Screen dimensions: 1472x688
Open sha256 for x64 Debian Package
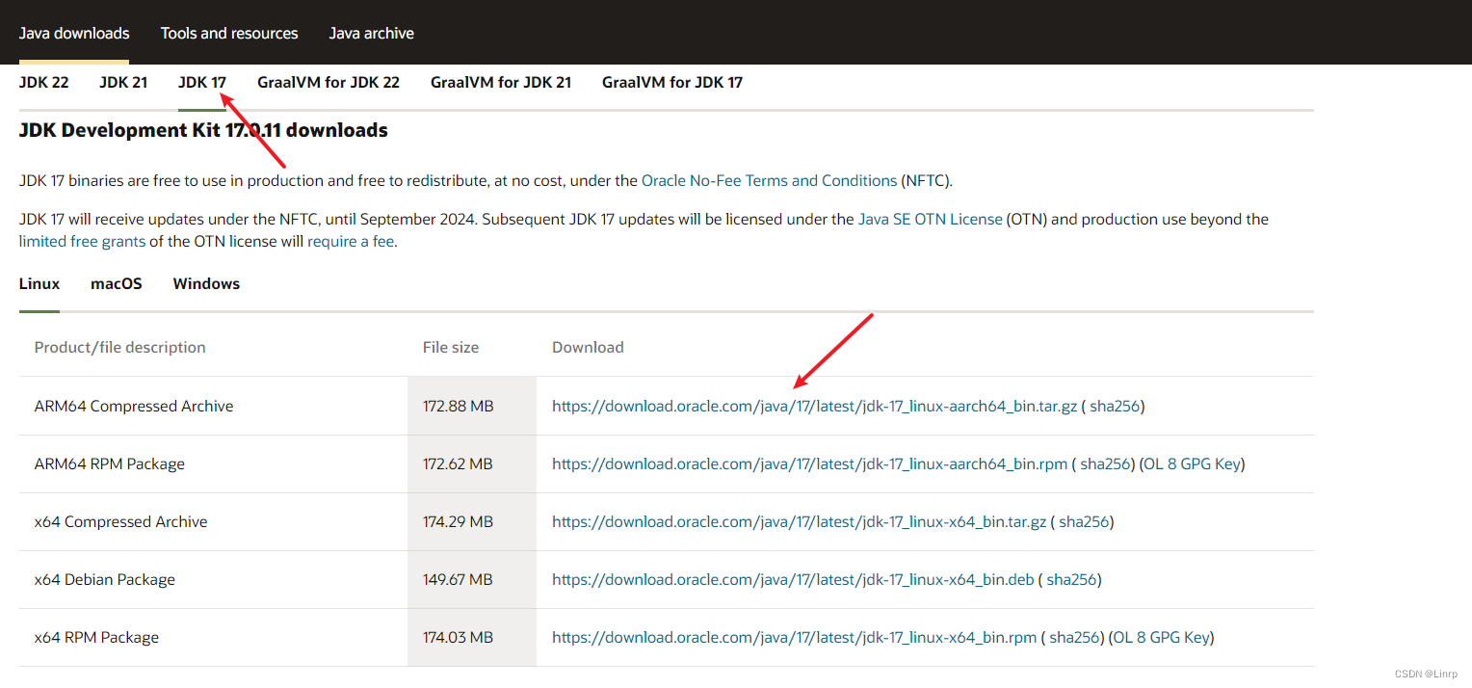[1072, 579]
